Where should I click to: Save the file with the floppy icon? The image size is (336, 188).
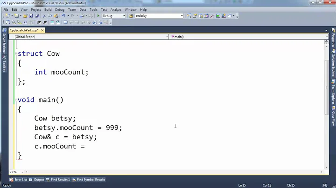(x=31, y=16)
